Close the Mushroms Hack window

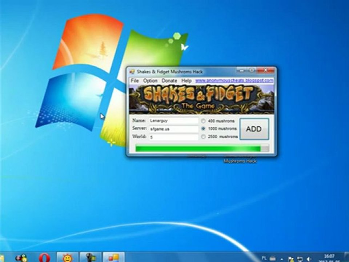pyautogui.click(x=265, y=70)
